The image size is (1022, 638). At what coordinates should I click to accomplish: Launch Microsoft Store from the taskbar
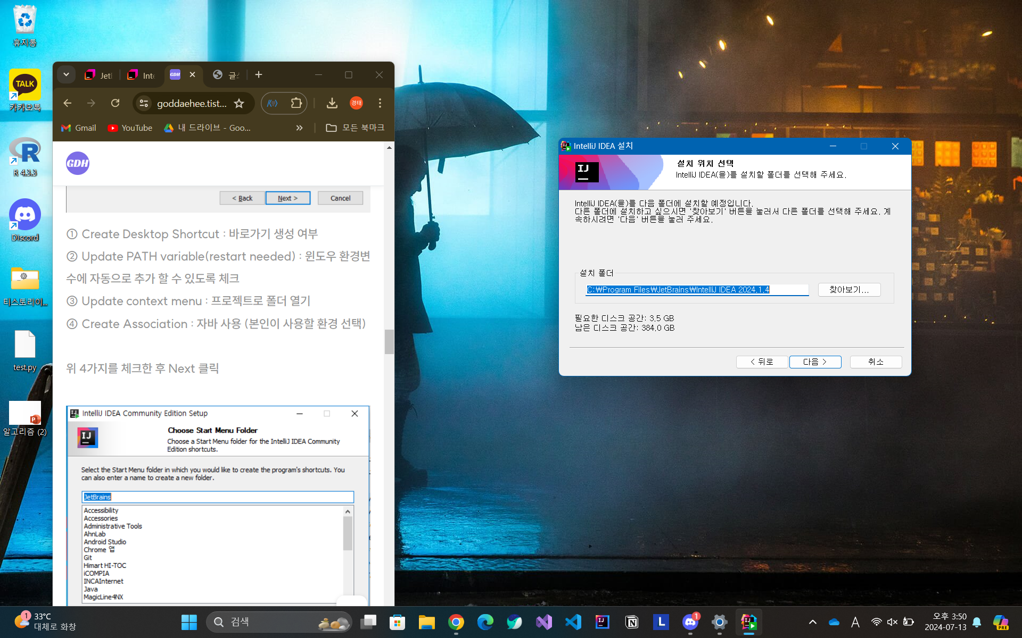[x=397, y=622]
